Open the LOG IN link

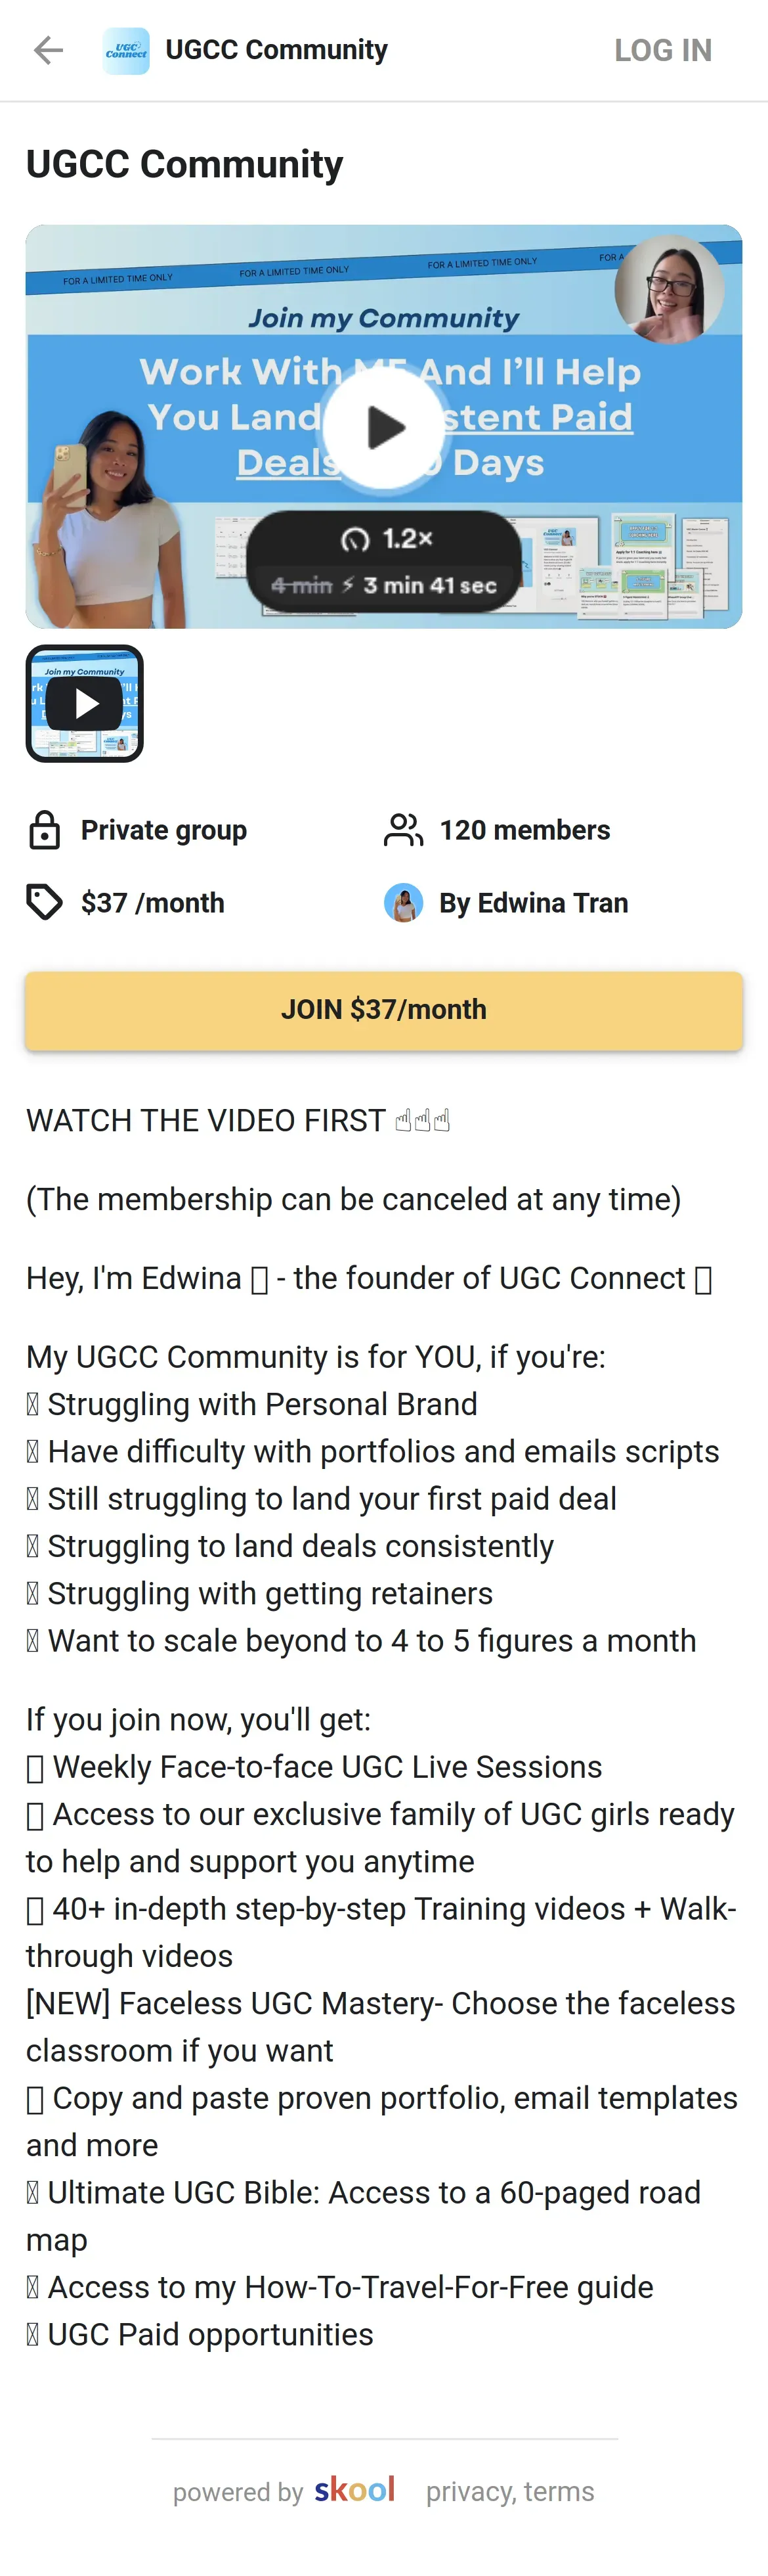(663, 50)
